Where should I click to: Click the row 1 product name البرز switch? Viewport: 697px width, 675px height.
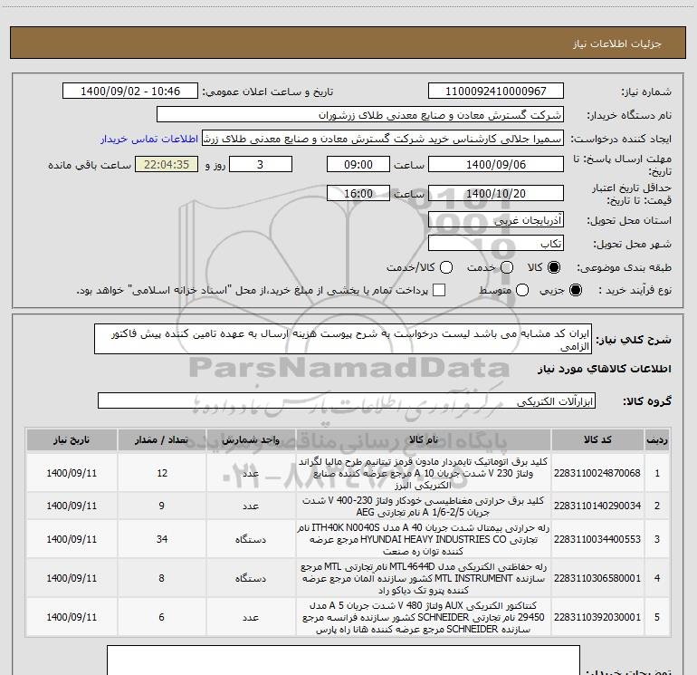(x=424, y=473)
